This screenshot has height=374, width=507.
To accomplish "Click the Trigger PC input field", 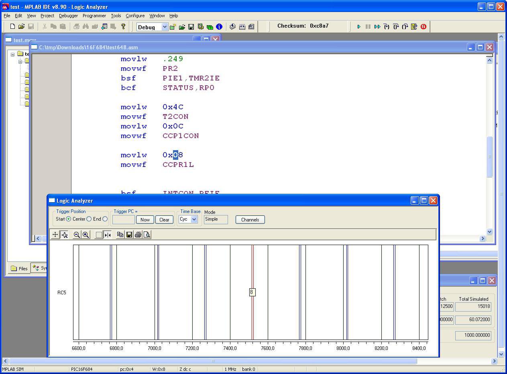I will point(124,219).
